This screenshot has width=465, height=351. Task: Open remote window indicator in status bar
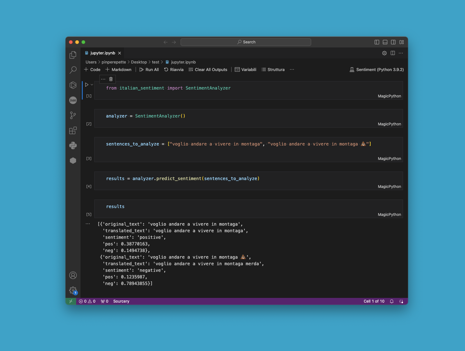71,301
